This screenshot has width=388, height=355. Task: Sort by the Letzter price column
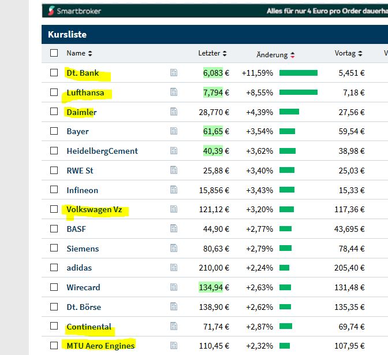(x=212, y=53)
